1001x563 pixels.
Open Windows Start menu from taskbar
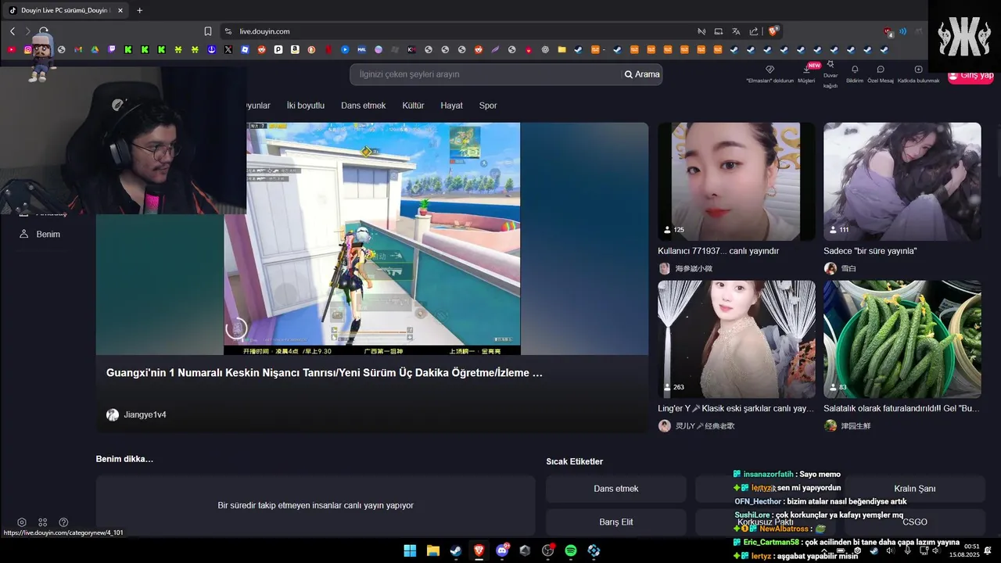410,550
